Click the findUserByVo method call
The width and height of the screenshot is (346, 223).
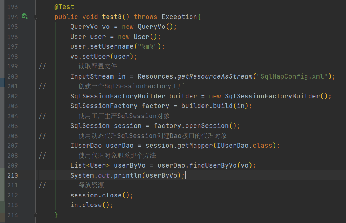(x=213, y=165)
